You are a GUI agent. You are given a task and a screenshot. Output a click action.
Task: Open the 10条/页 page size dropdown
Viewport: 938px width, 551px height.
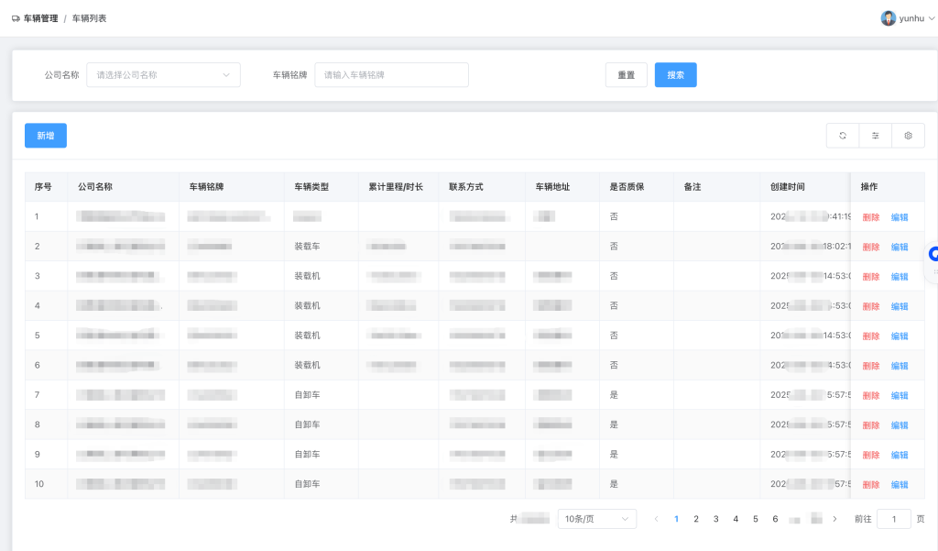[596, 519]
